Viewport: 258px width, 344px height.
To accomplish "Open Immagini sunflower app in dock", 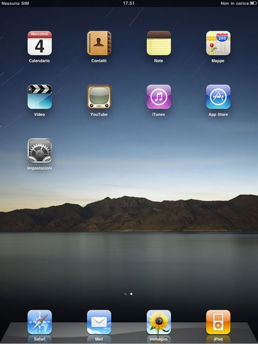I will pos(159,322).
